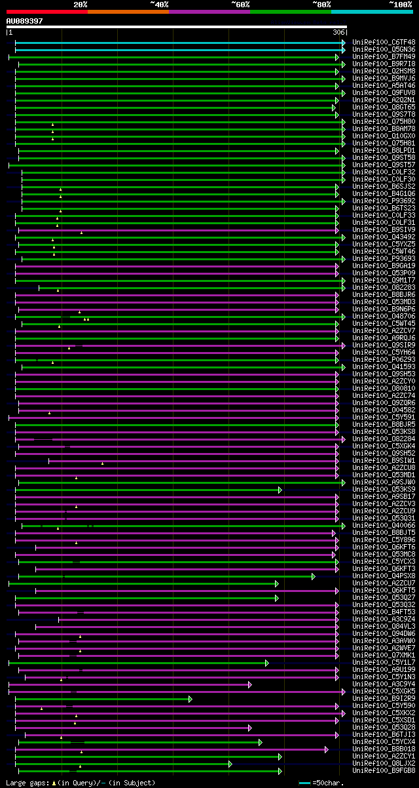
Task: Select the UniRef100_B9I2R9 label
Action: coord(384,698)
